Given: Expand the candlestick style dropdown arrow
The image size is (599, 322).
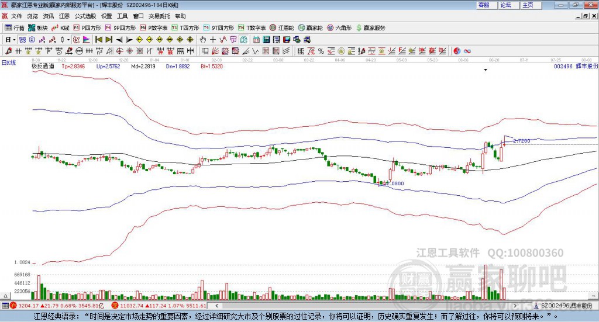Looking at the screenshot, I should point(68,40).
